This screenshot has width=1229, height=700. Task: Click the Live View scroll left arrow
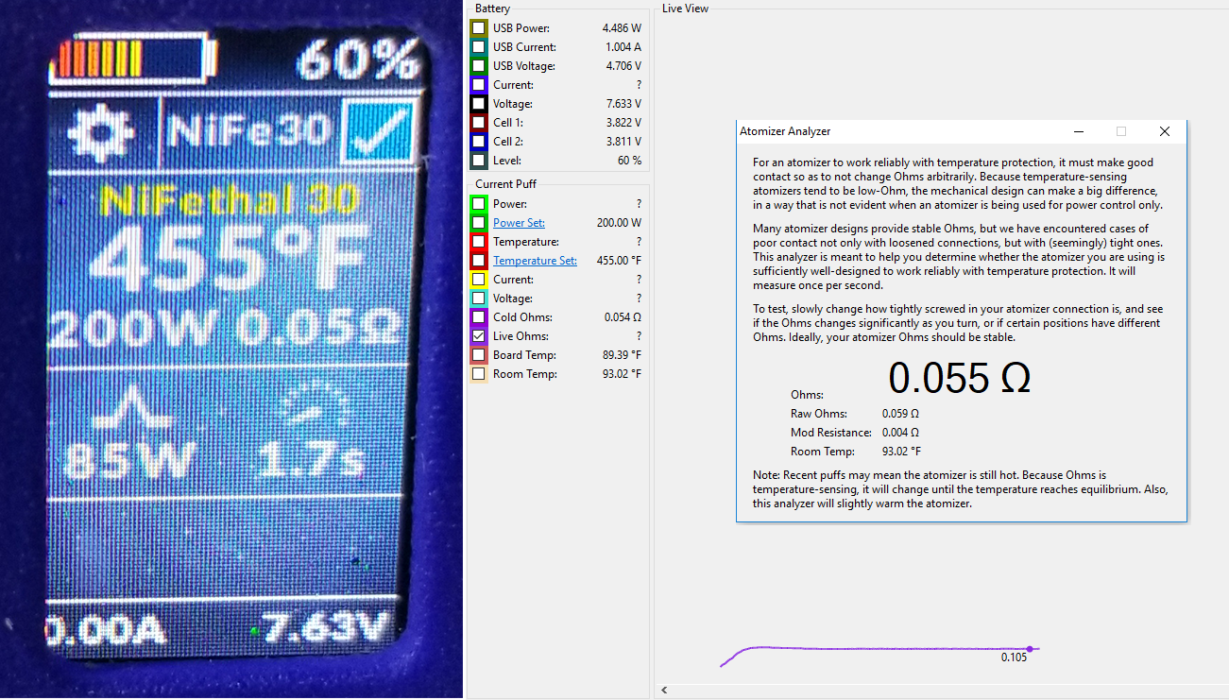point(664,691)
